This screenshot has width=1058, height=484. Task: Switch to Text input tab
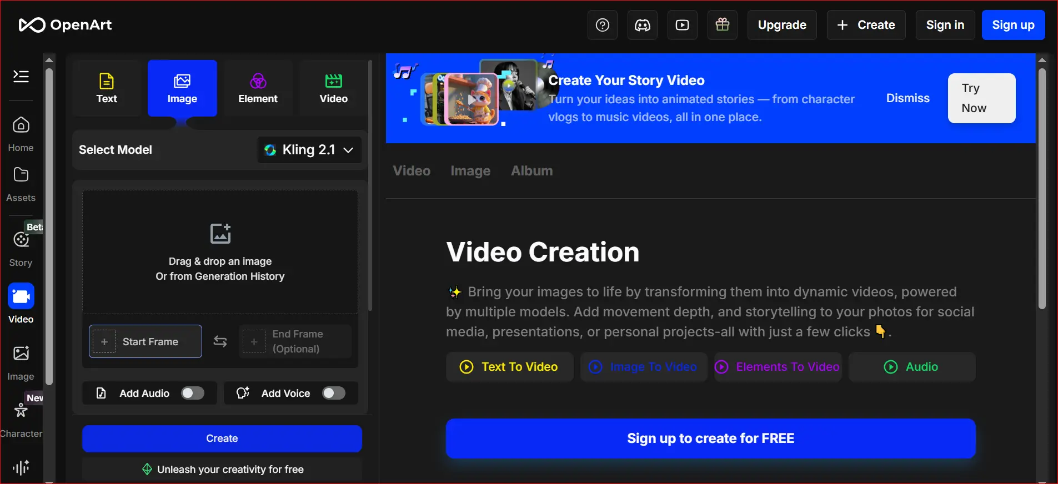(107, 88)
